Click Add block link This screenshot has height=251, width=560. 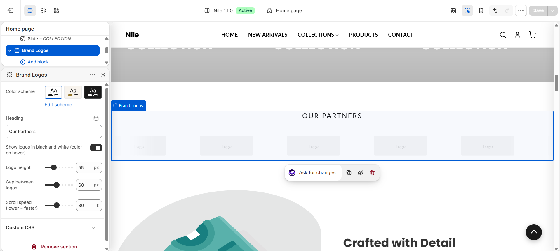pyautogui.click(x=34, y=62)
